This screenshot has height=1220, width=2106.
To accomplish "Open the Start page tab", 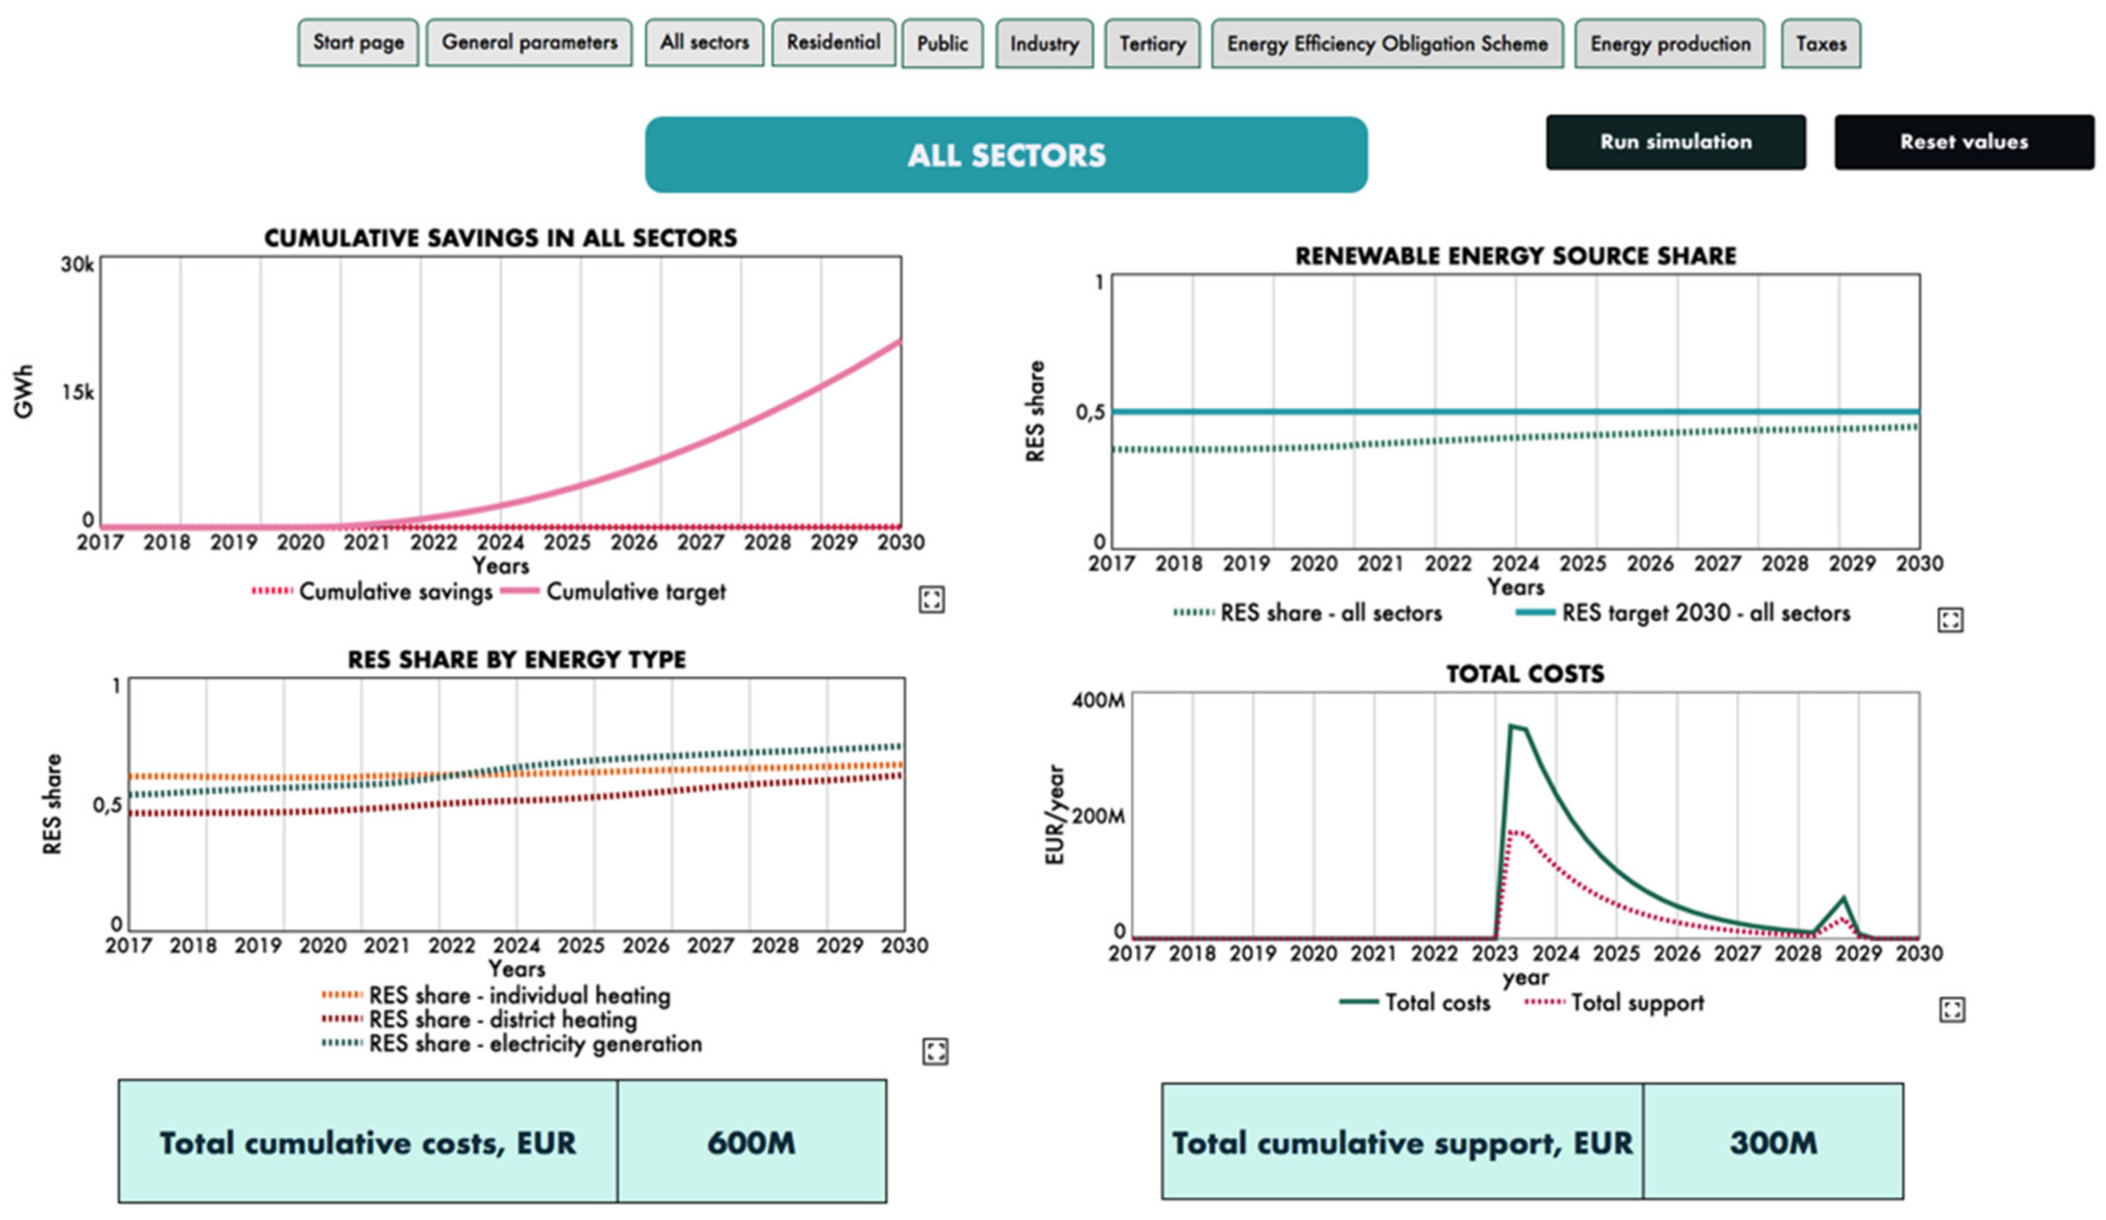I will point(359,43).
